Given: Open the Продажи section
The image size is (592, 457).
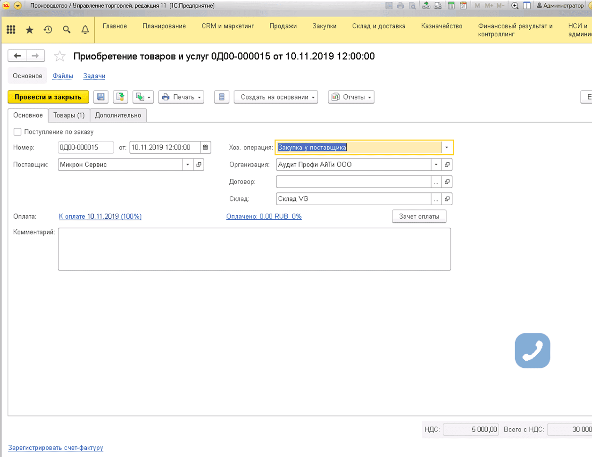Looking at the screenshot, I should pos(283,26).
